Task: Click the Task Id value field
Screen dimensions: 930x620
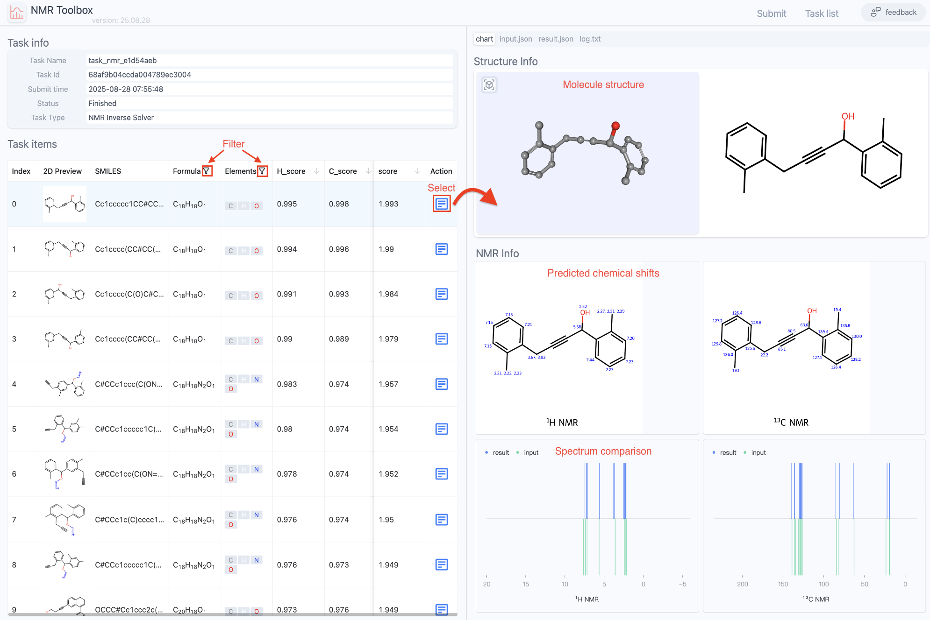Action: click(270, 75)
